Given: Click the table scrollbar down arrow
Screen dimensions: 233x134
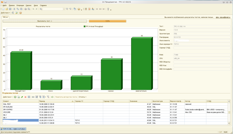Looking at the screenshot, I should 229,123.
